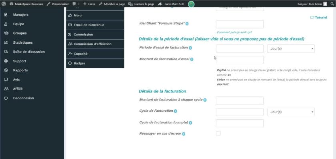Click the Période d'essai de facturation field
The image size is (336, 159).
point(240,49)
